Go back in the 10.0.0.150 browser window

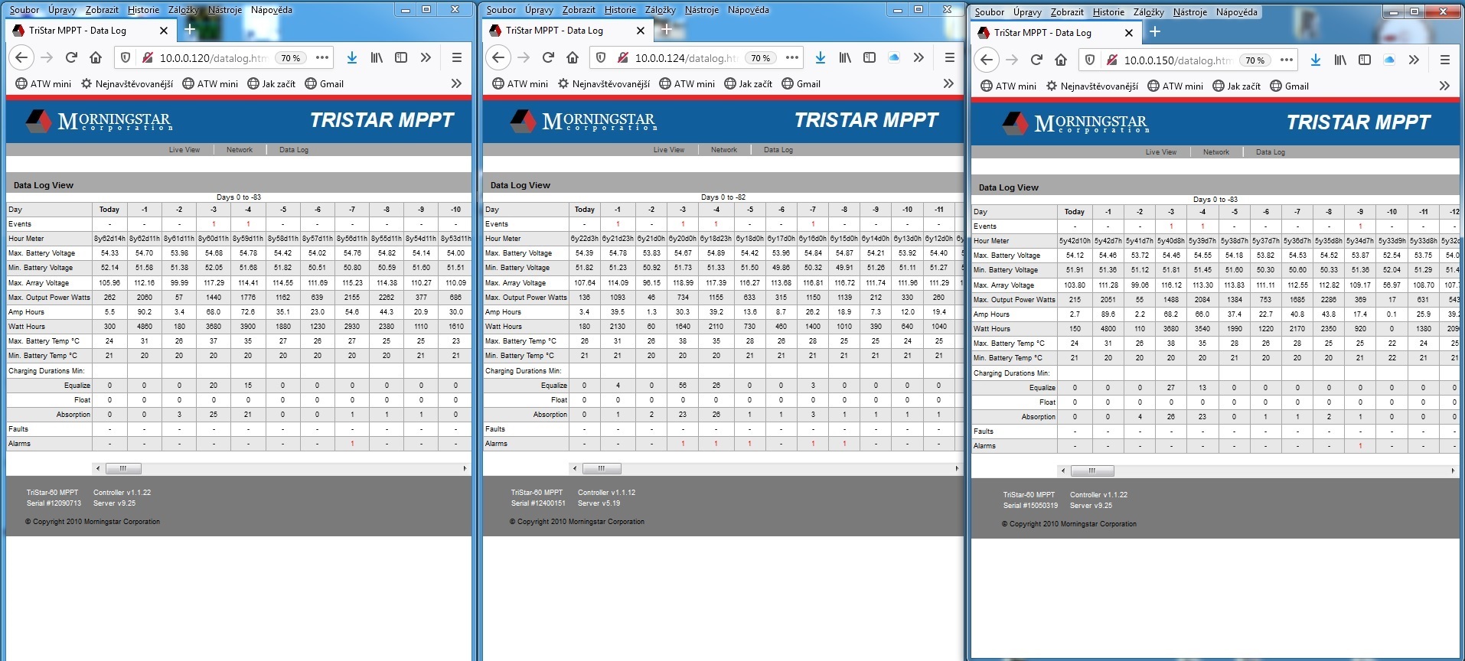pos(987,60)
